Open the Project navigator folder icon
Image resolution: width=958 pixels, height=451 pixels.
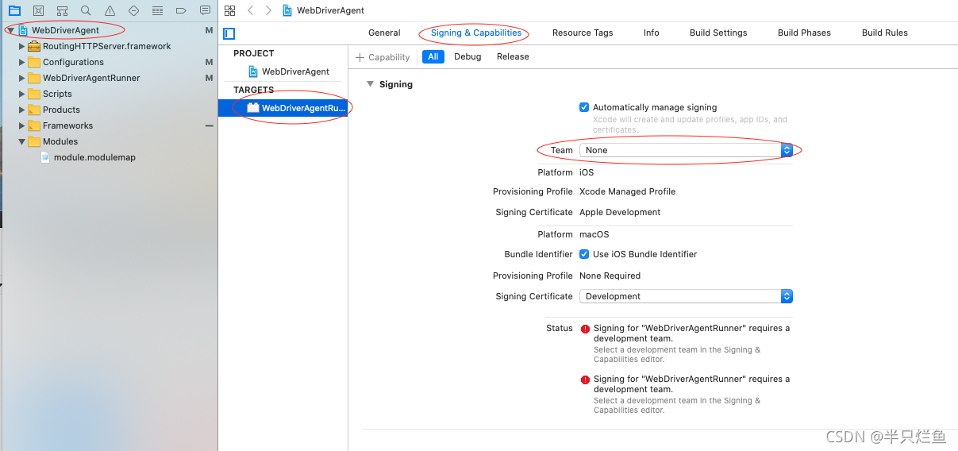click(14, 10)
